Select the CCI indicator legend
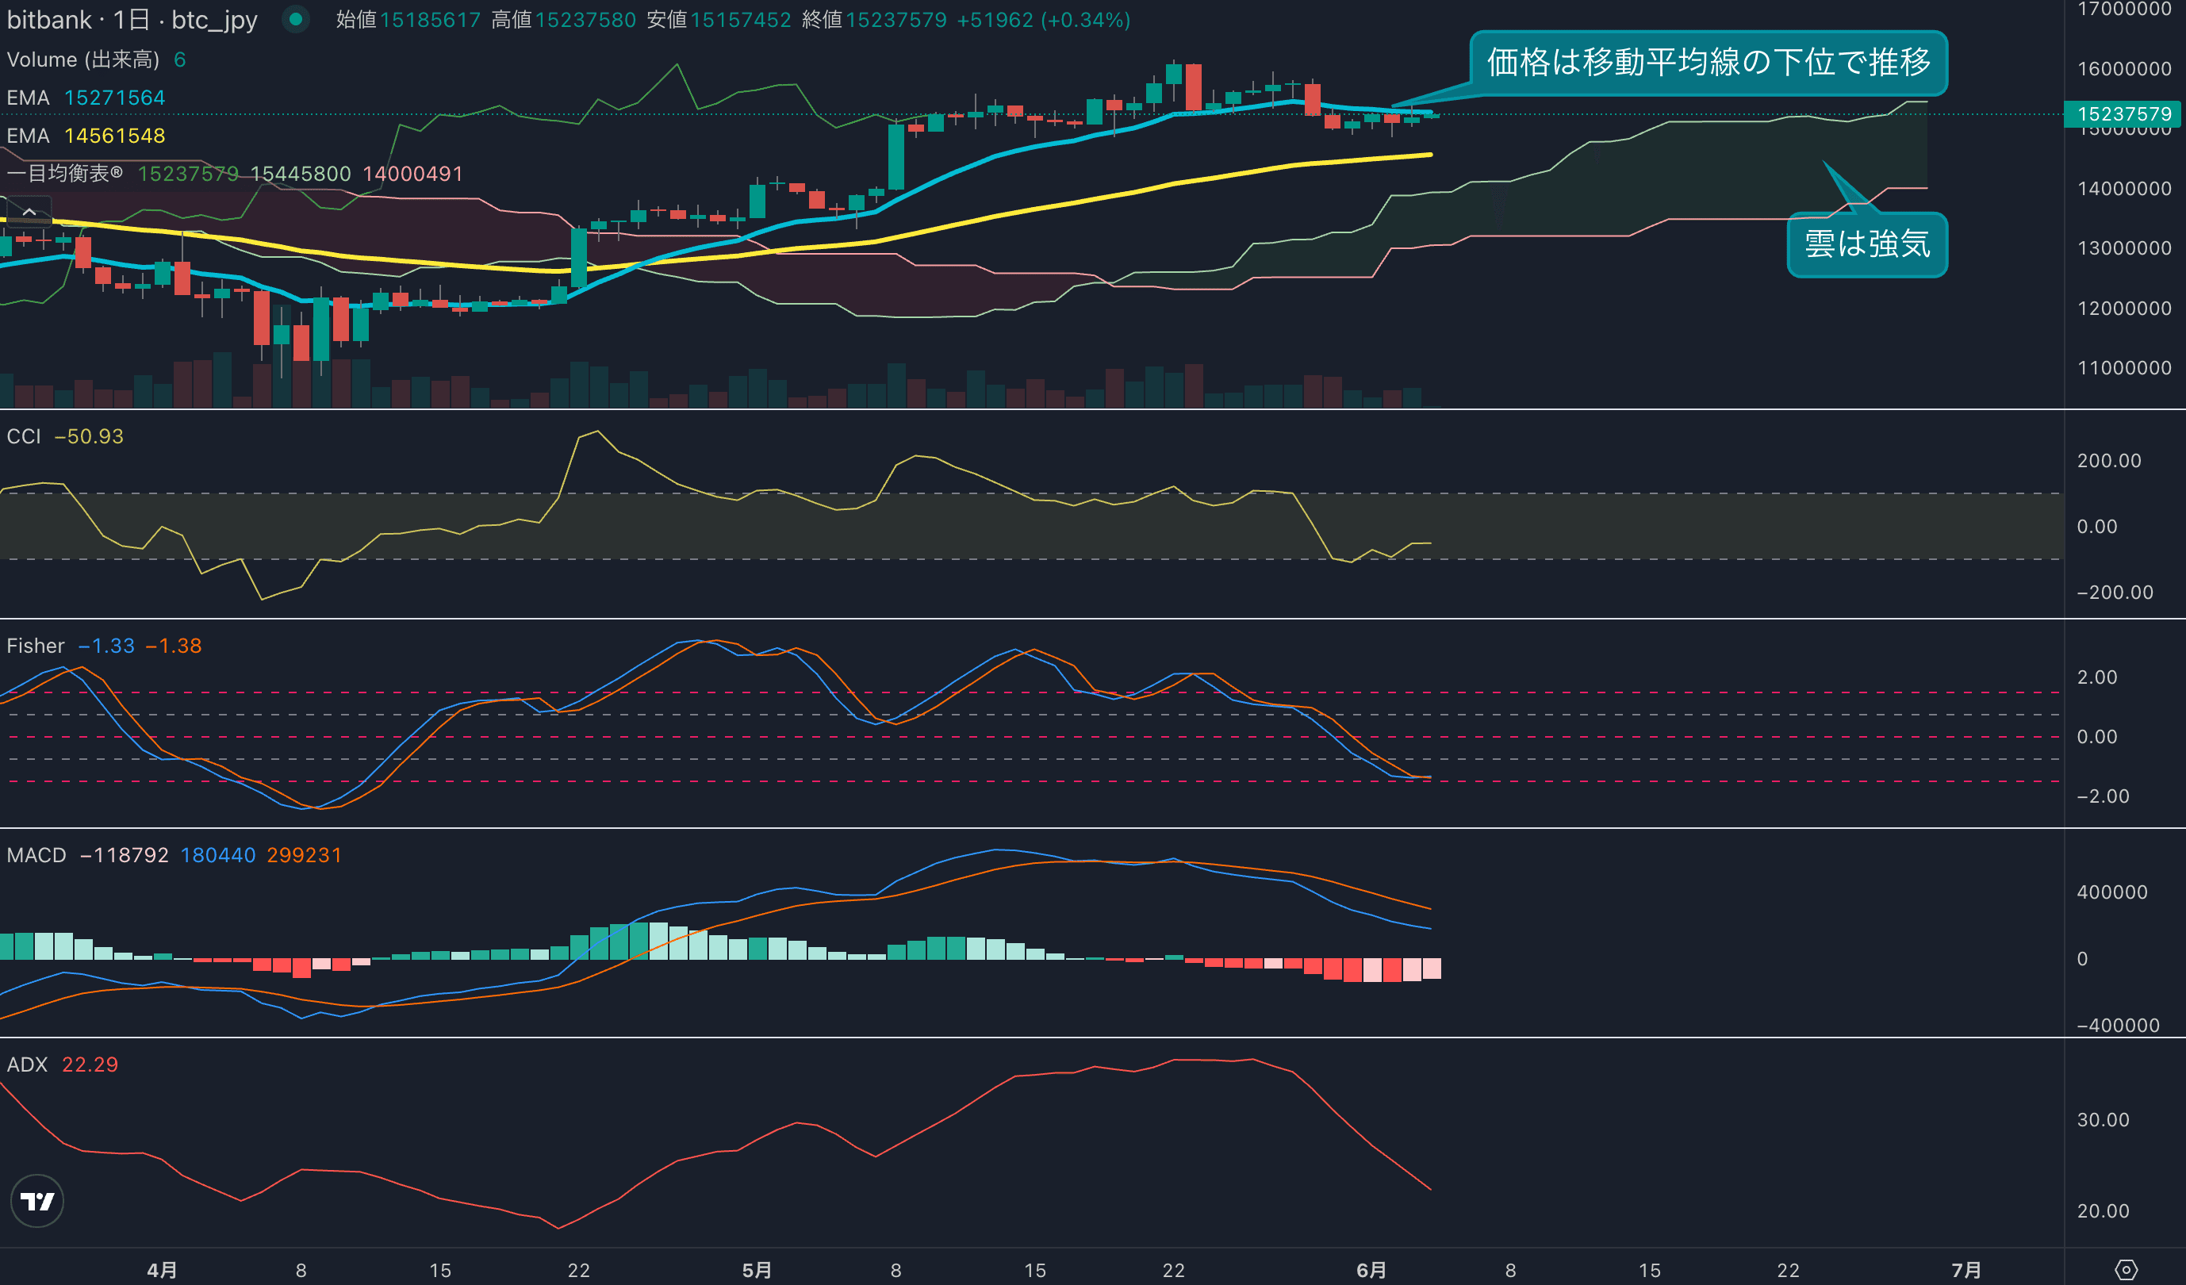This screenshot has width=2186, height=1285. tap(25, 436)
